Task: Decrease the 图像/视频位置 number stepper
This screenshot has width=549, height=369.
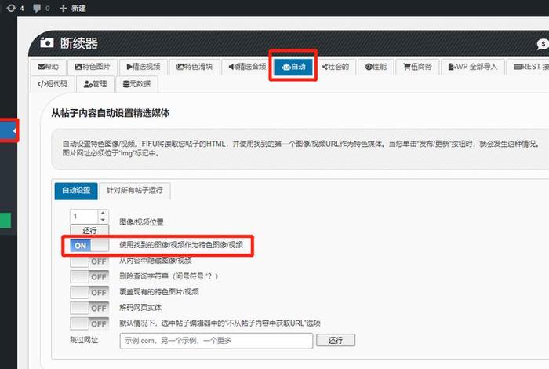Action: 103,219
